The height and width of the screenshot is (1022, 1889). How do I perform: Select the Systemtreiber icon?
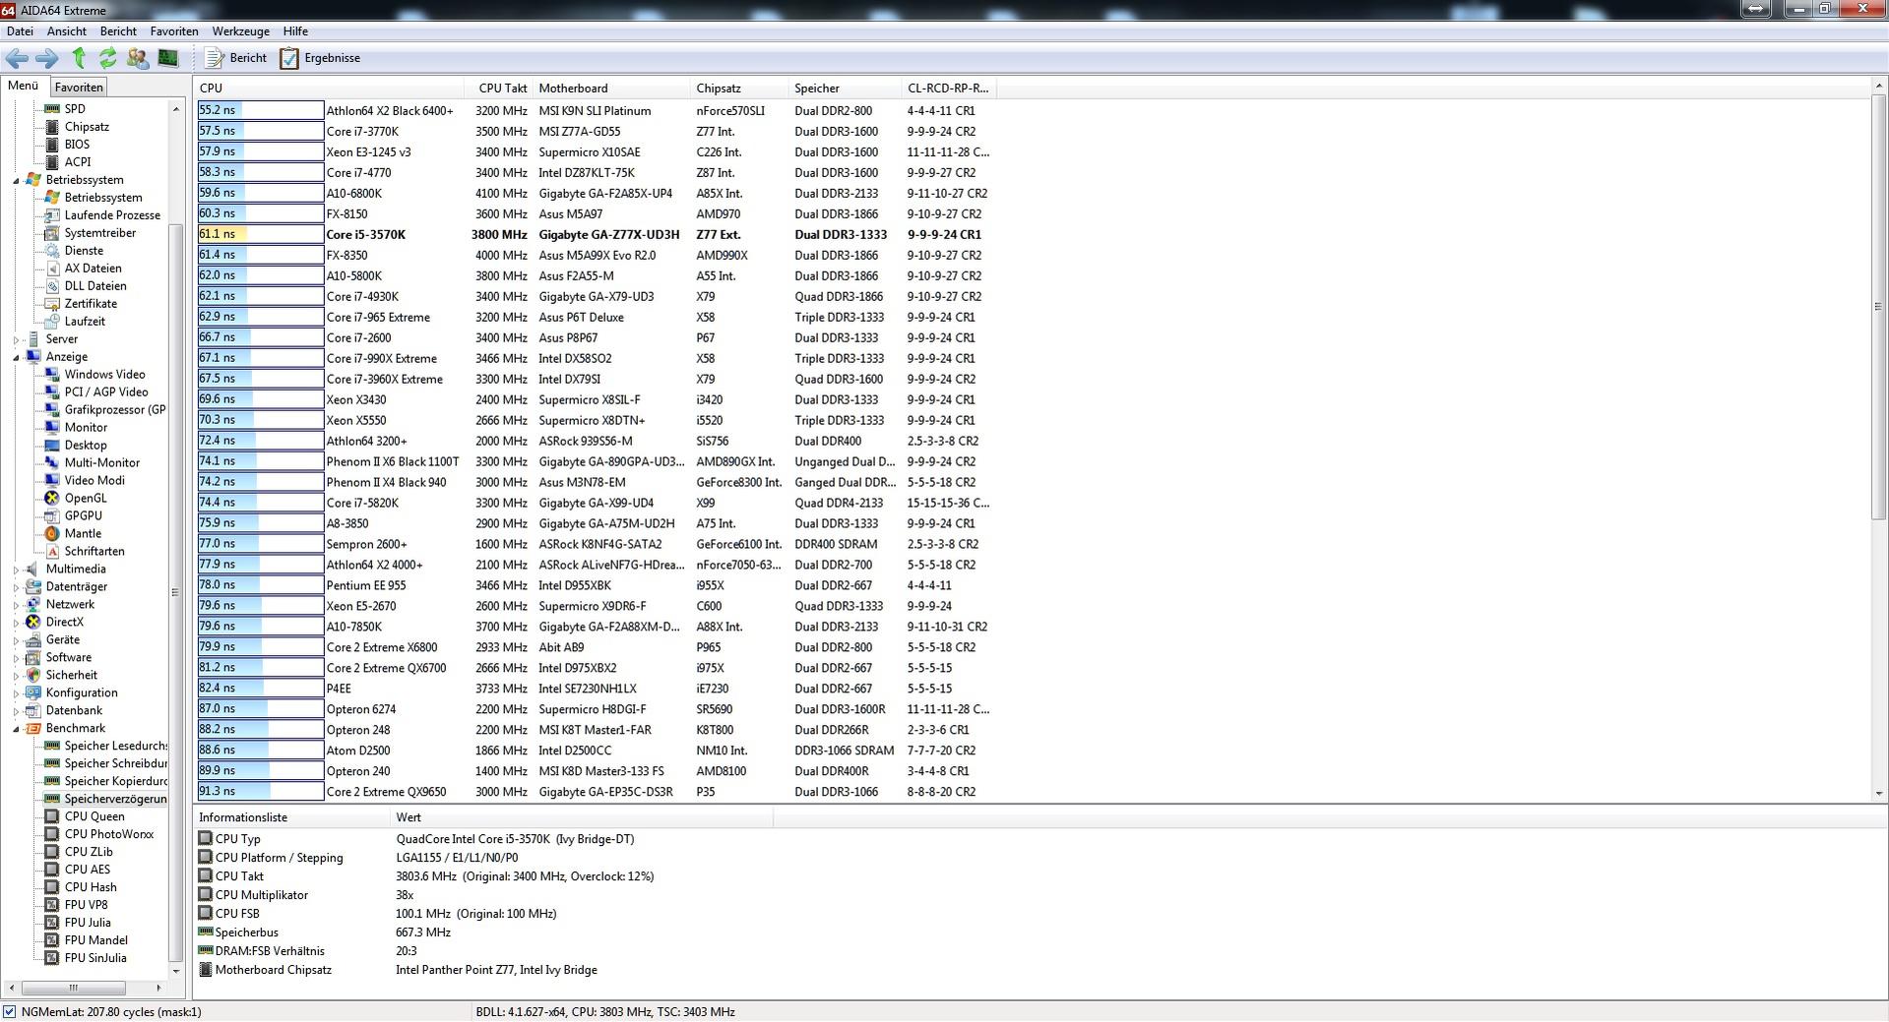click(x=52, y=233)
